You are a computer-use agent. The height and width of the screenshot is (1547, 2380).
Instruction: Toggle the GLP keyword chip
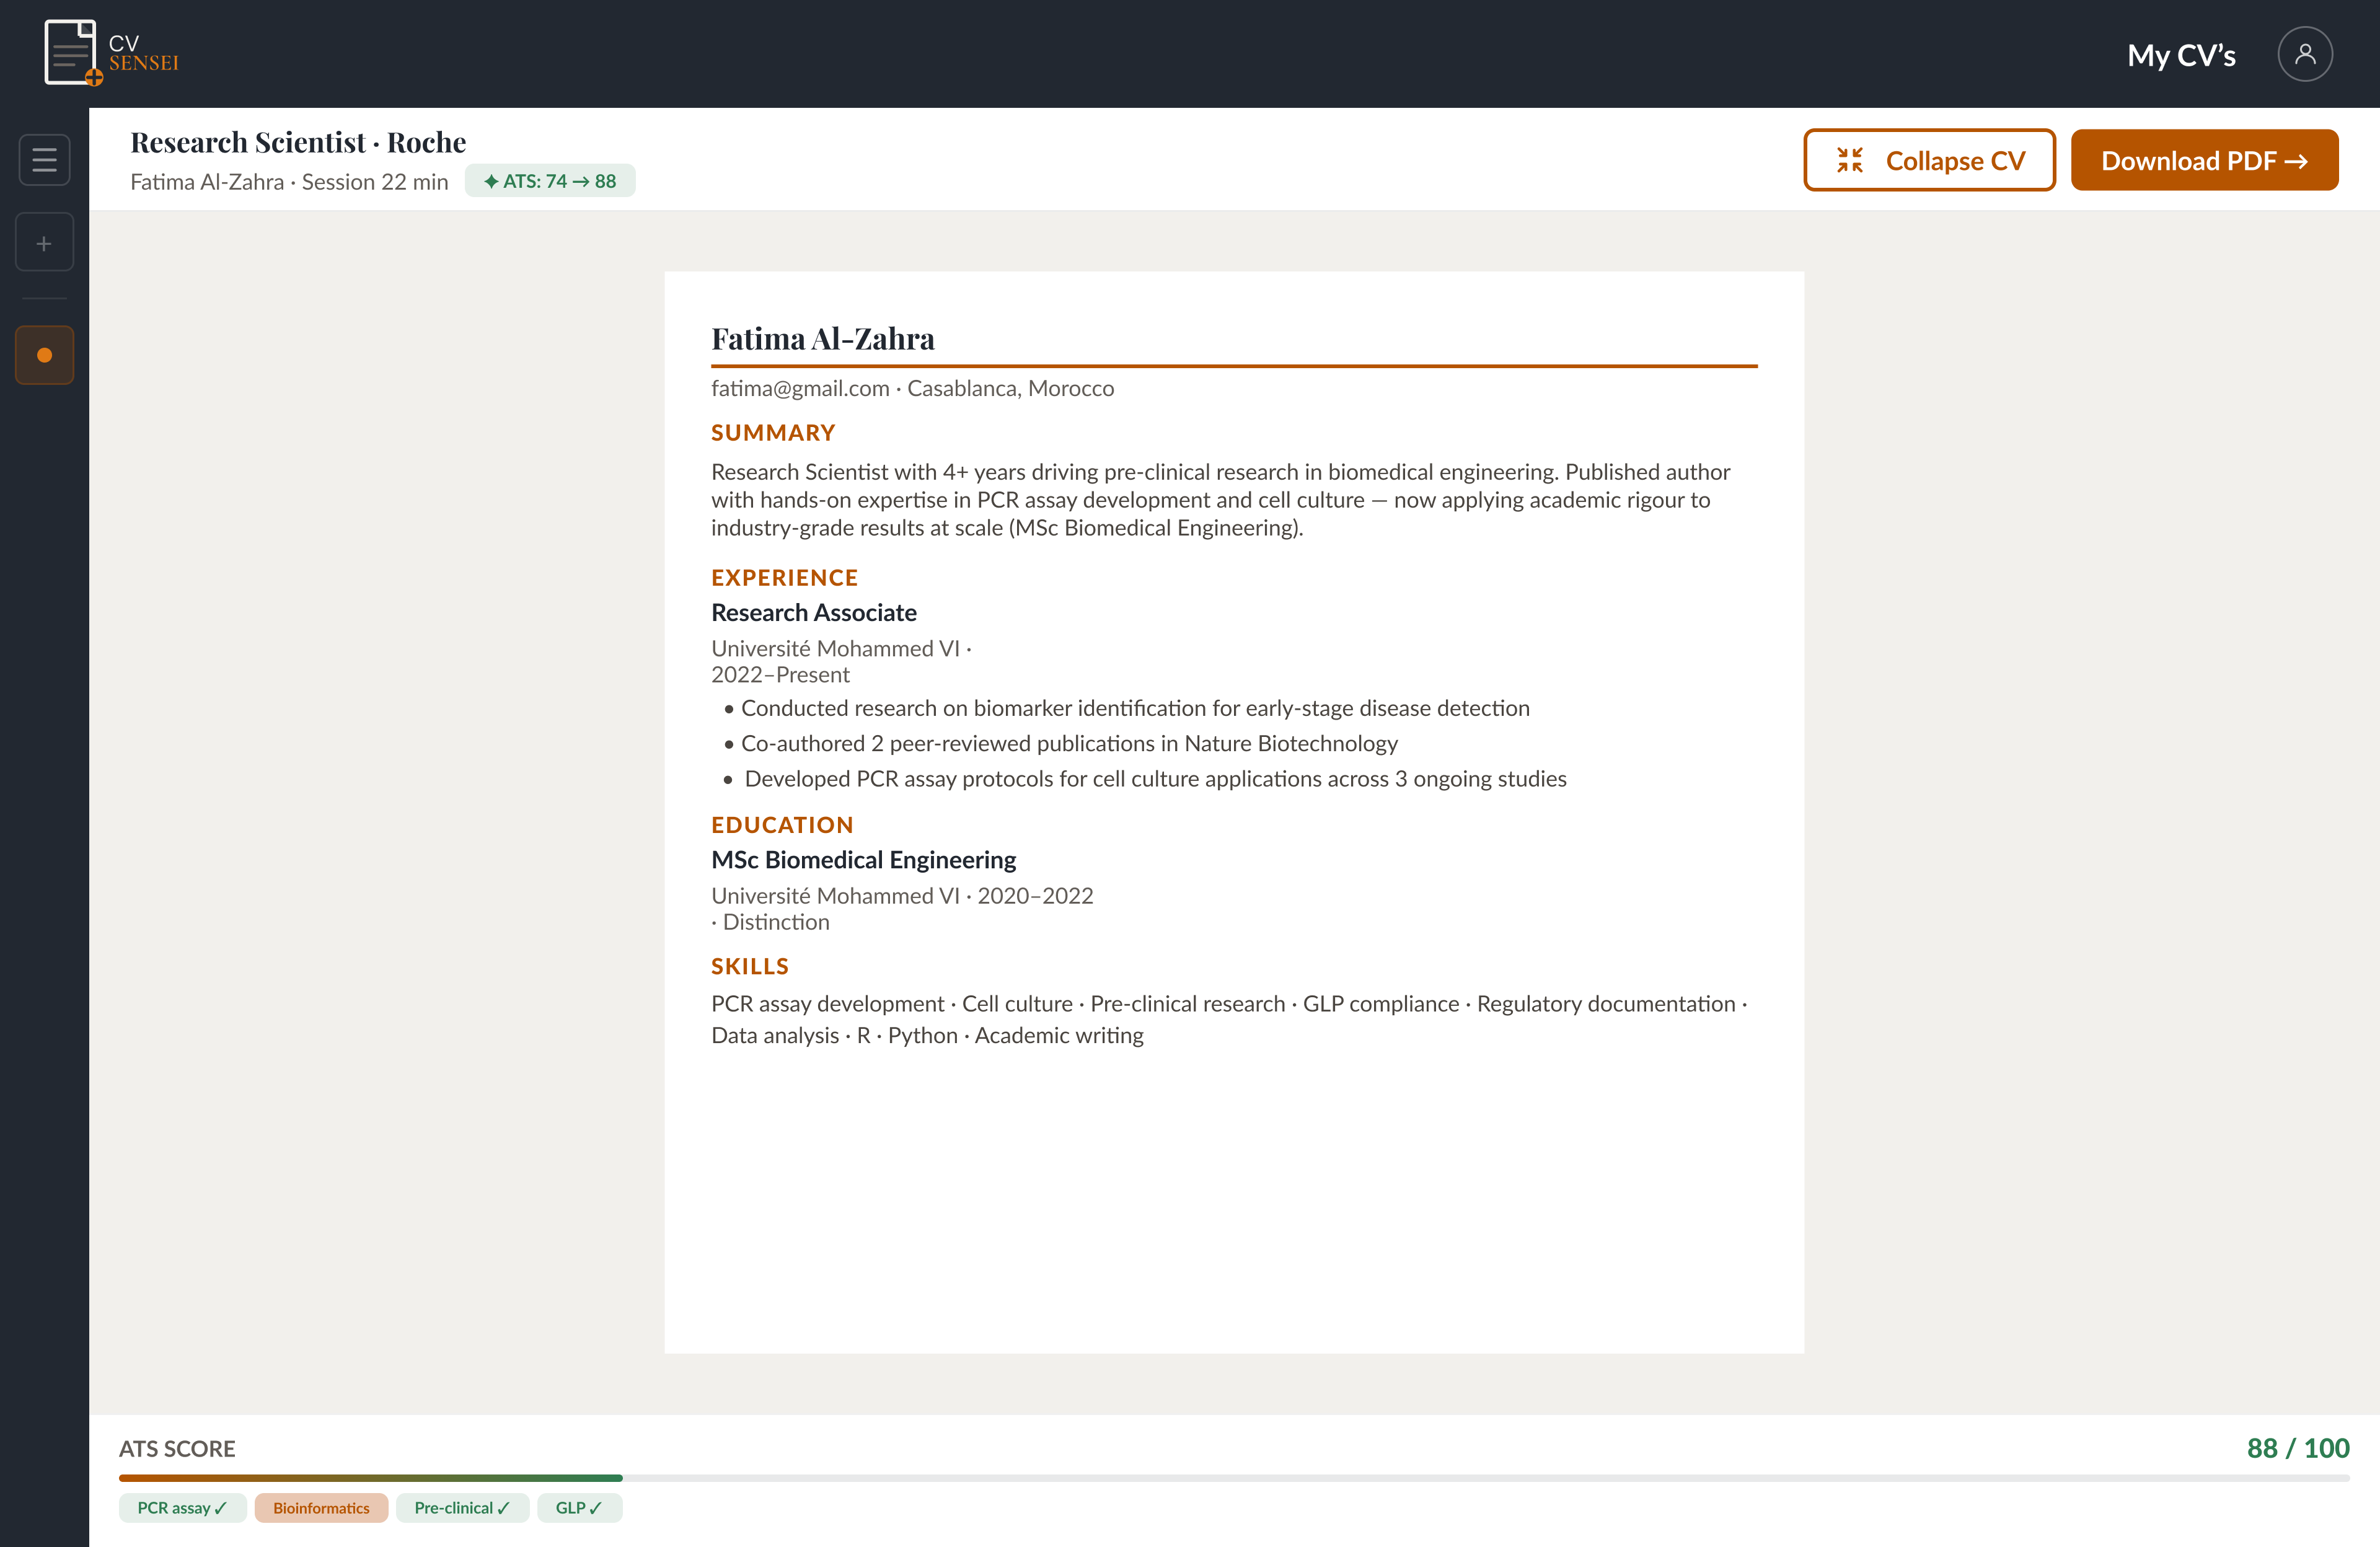(579, 1508)
